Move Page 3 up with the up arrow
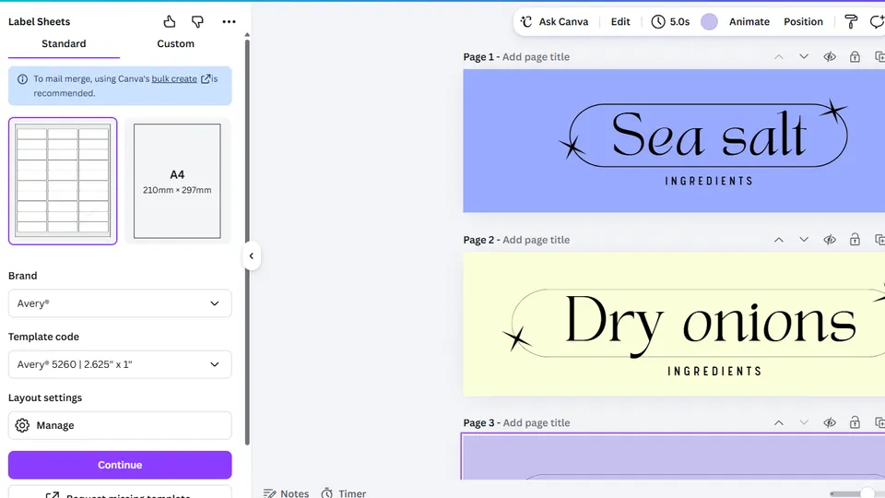 coord(778,423)
